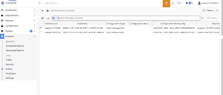Sort by the Administrator column header
The image size is (223, 95).
(x=51, y=24)
